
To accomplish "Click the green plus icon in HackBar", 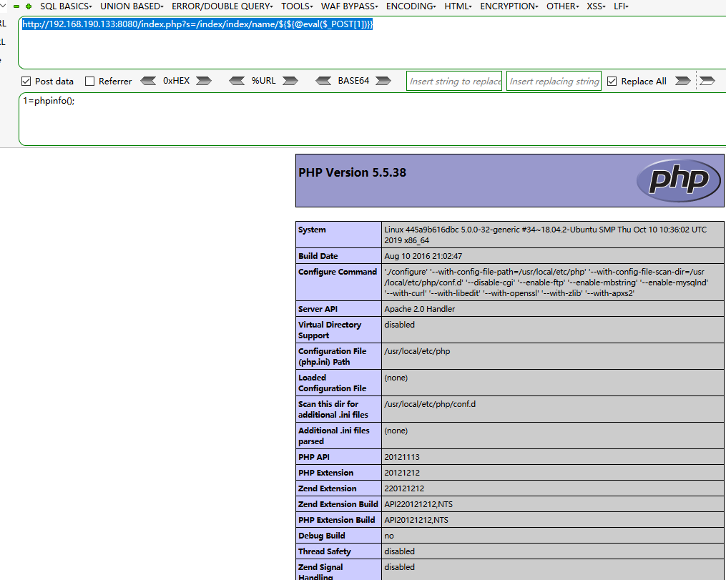I will (29, 6).
